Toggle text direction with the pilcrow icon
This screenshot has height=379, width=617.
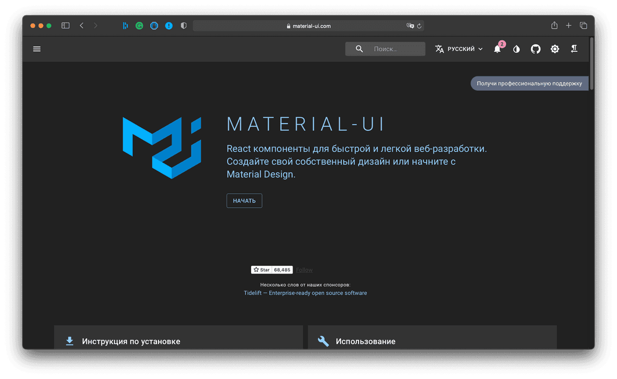tap(574, 49)
